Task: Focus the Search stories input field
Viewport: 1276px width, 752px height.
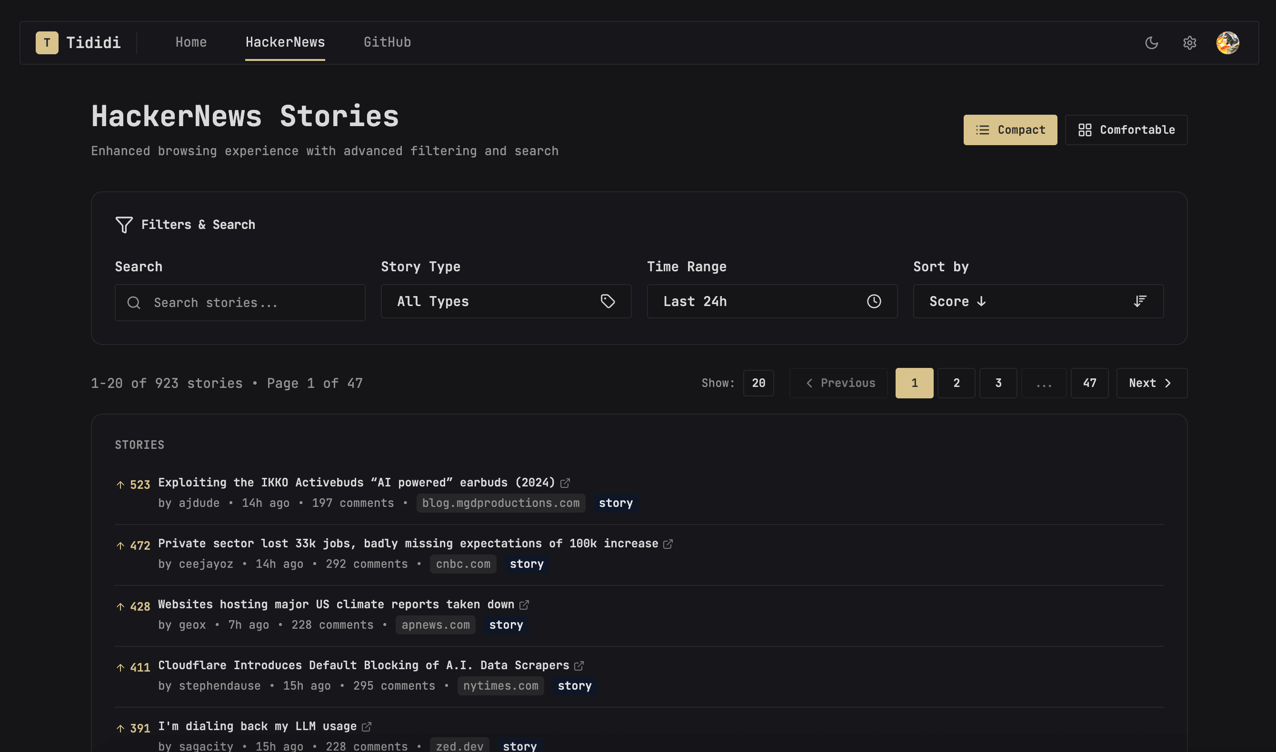Action: pyautogui.click(x=239, y=303)
